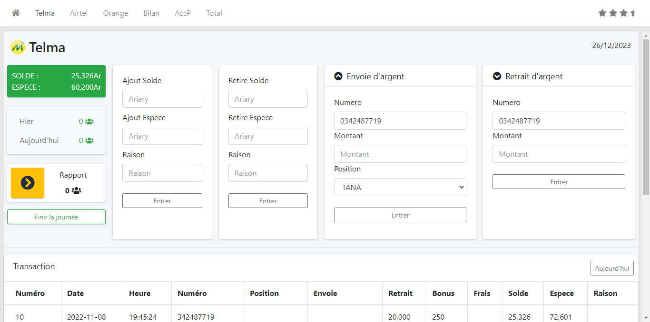Click the home icon in navbar

pos(16,13)
